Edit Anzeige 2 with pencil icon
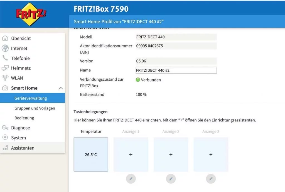 click(171, 179)
